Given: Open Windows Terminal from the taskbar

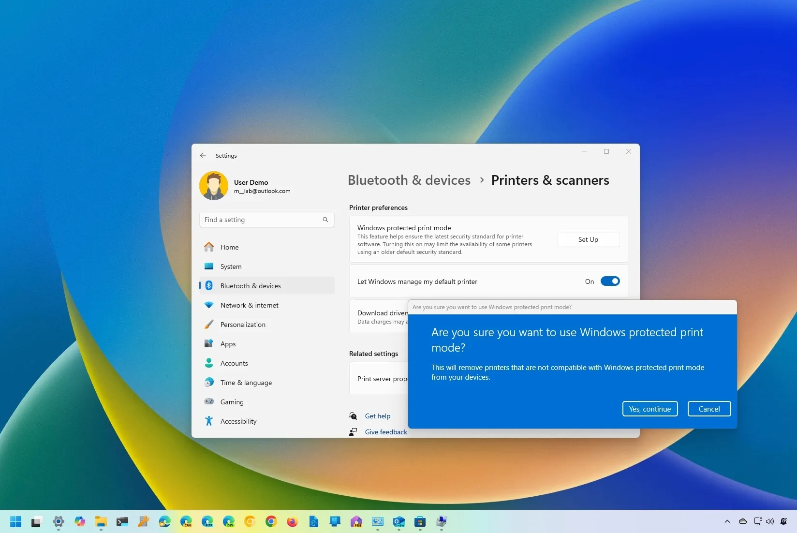Looking at the screenshot, I should point(122,522).
